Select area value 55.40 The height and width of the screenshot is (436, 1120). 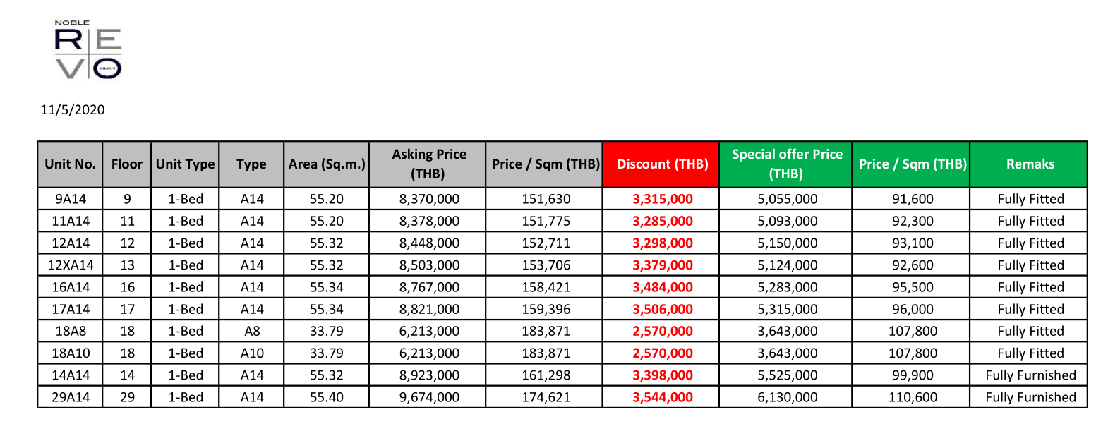pos(327,397)
